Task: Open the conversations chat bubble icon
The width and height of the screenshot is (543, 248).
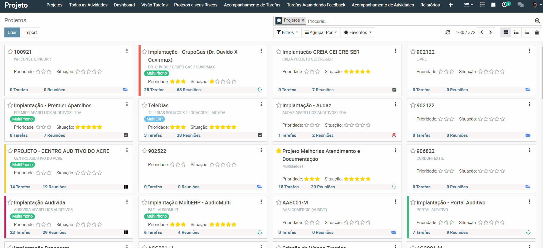Action: click(x=520, y=5)
